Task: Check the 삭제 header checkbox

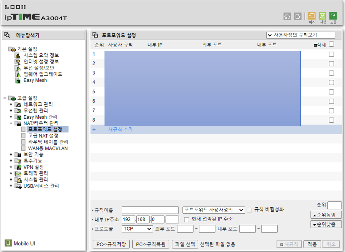Action: [x=331, y=44]
